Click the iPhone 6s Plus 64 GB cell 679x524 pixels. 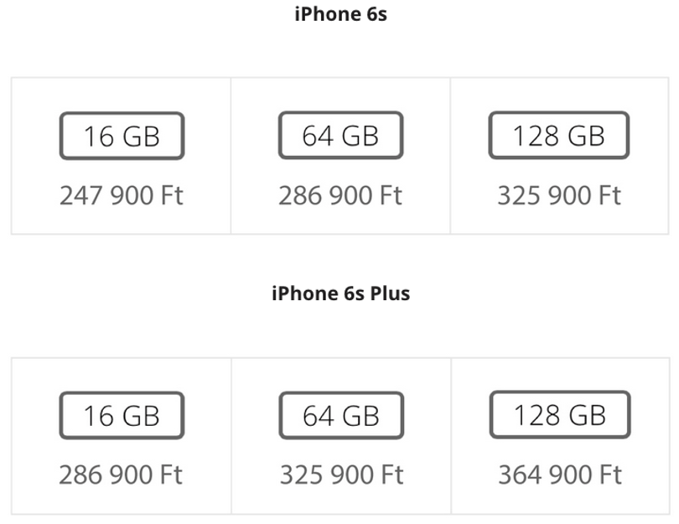click(341, 436)
